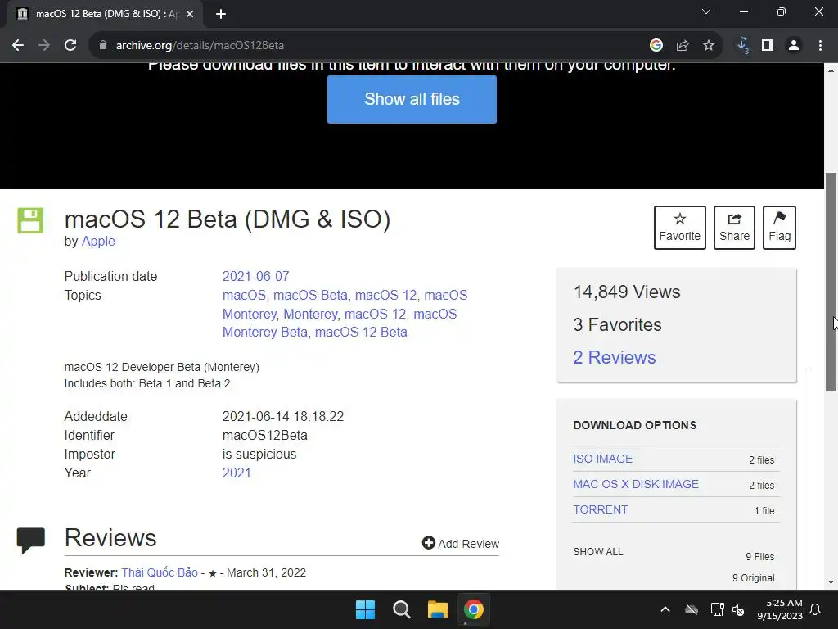Close the macOS 12 Beta tab
The width and height of the screenshot is (838, 629).
point(190,15)
